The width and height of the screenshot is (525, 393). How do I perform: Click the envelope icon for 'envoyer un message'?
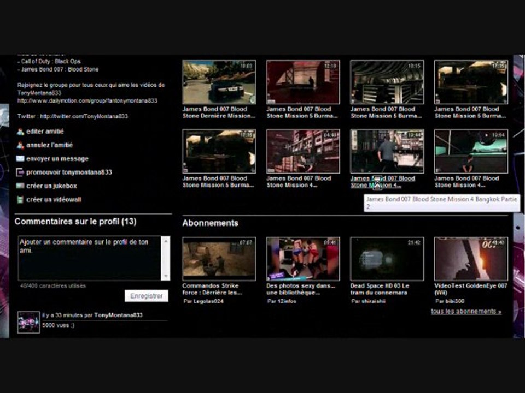coord(20,158)
